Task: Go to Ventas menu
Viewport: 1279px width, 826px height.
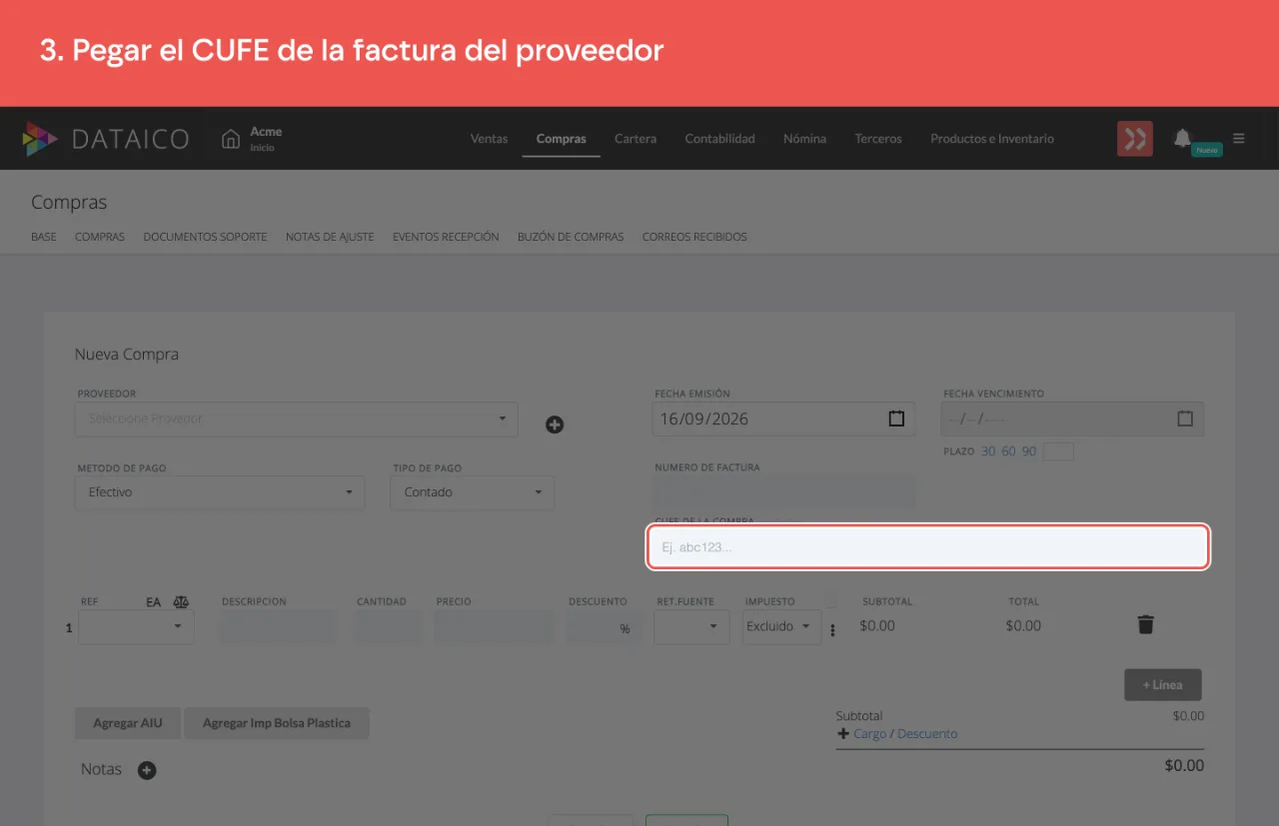Action: 489,139
